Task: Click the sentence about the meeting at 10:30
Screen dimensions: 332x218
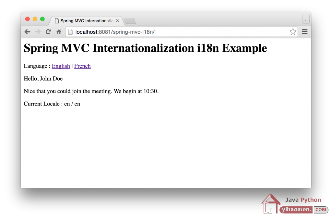Action: coord(91,91)
